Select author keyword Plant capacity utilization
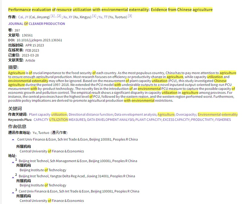Screen dimensions: 245x204 pyautogui.click(x=48, y=114)
